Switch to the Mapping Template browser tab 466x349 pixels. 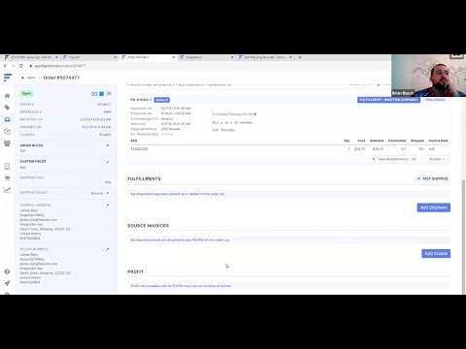[265, 57]
